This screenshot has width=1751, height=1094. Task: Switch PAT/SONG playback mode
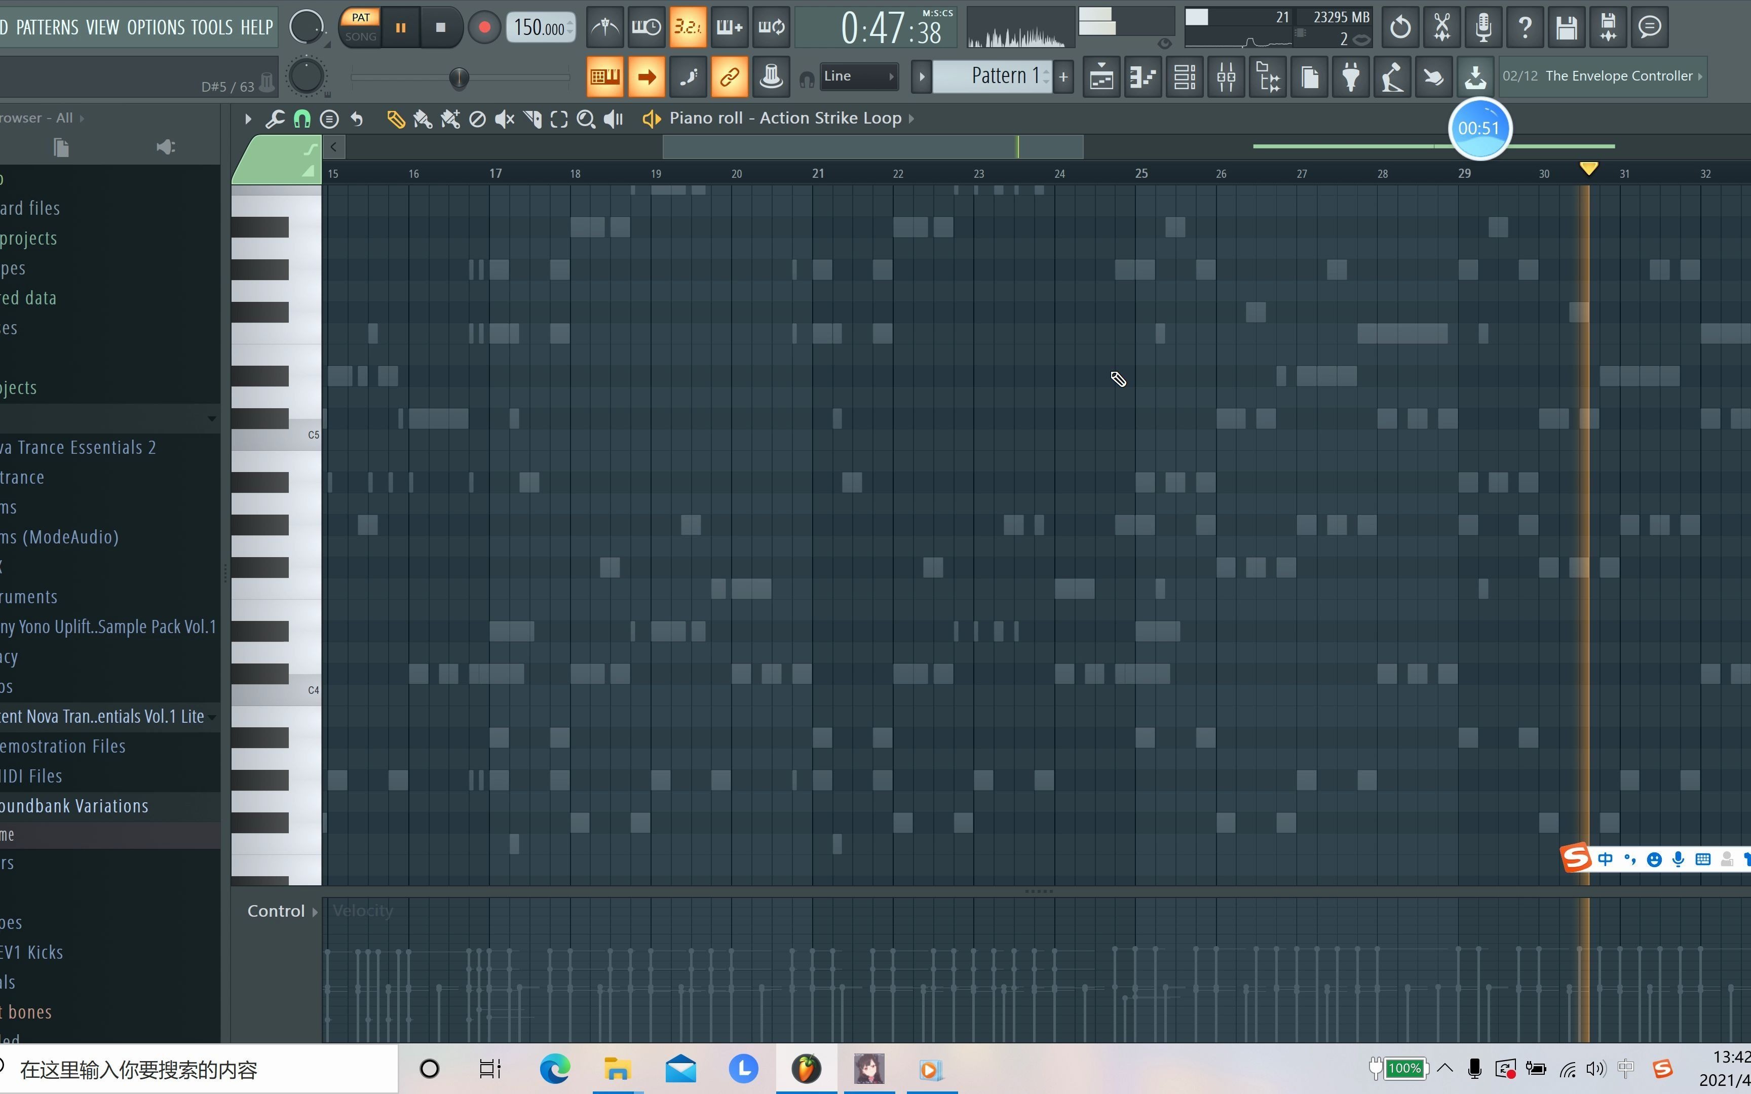click(x=360, y=27)
